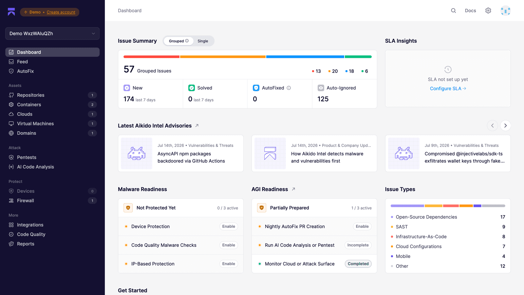The height and width of the screenshot is (295, 524).
Task: Click Create account link
Action: pyautogui.click(x=61, y=12)
